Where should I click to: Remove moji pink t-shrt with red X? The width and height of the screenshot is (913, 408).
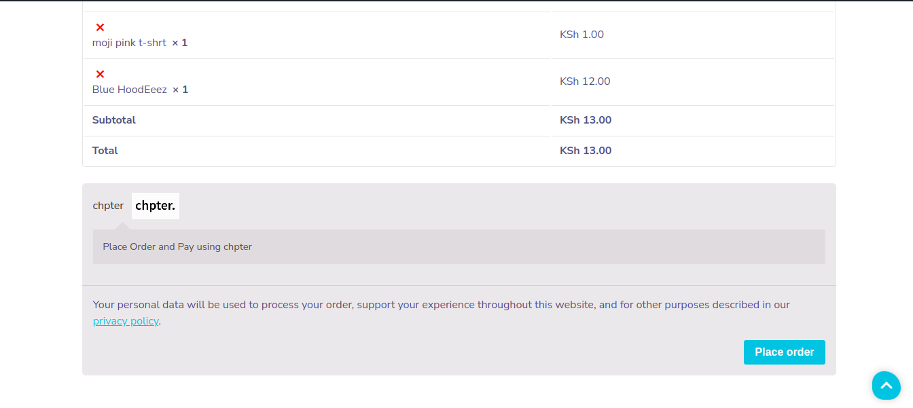coord(100,27)
